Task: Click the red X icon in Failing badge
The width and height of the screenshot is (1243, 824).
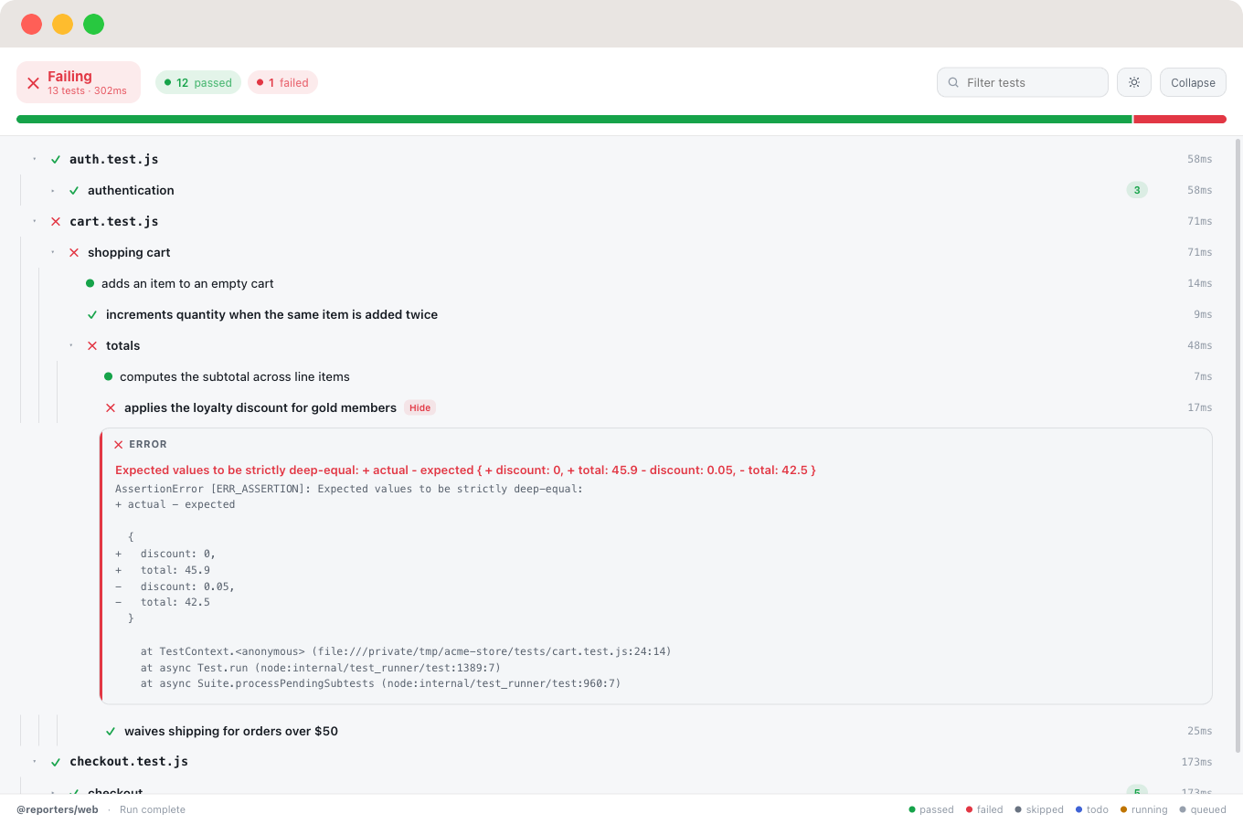Action: 33,83
